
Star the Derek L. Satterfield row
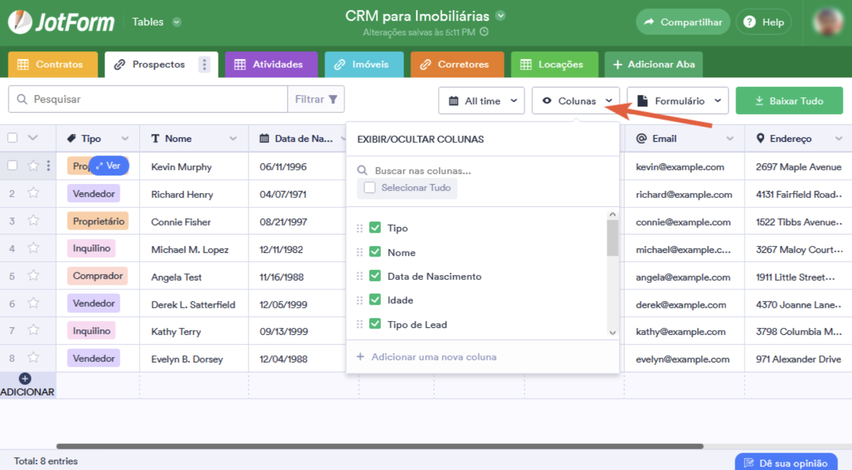pos(33,303)
